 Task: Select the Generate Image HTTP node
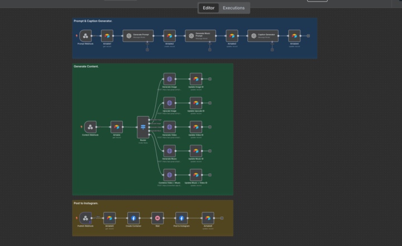pos(170,79)
